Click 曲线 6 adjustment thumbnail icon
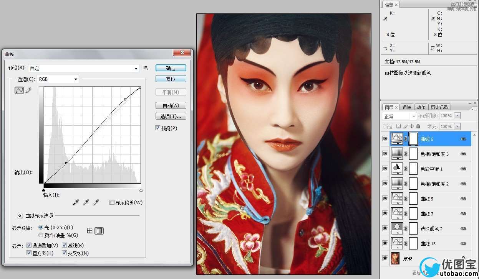 (397, 139)
